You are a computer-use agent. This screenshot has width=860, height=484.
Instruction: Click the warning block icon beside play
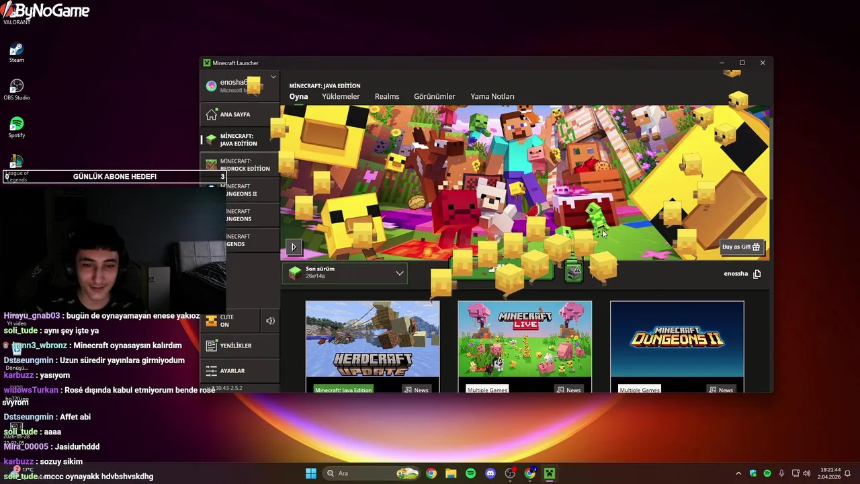573,272
